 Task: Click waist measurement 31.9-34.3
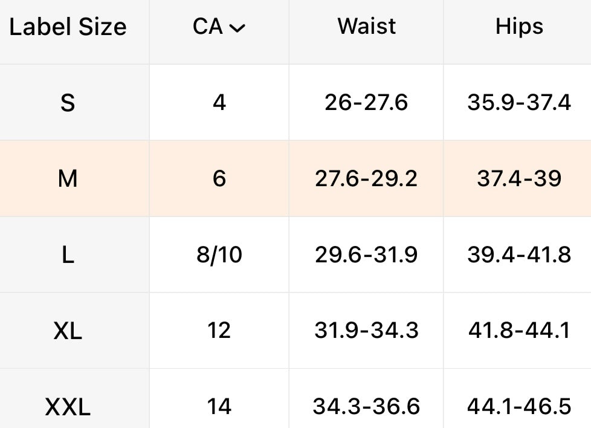click(x=366, y=331)
